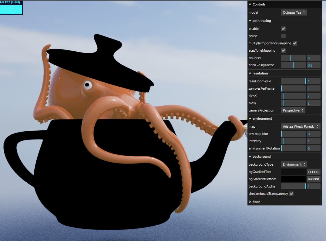Edit the samplesPerFrame value field

click(x=314, y=88)
